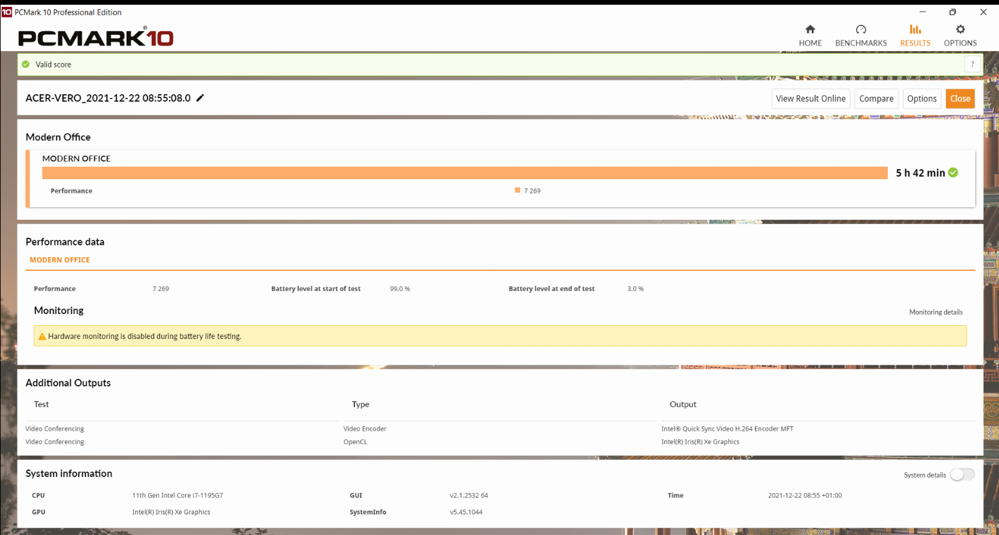This screenshot has height=535, width=999.
Task: Click the green valid score checkmark
Action: pos(26,64)
